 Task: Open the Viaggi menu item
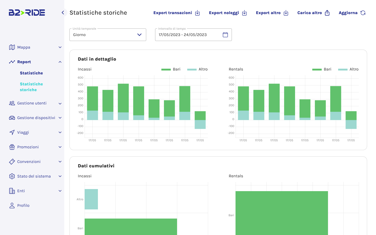(x=23, y=132)
